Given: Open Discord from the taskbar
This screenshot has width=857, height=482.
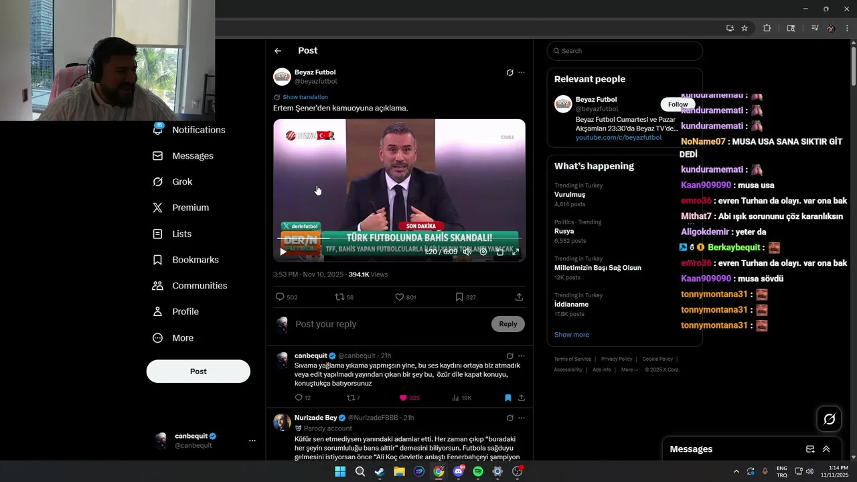Looking at the screenshot, I should click(459, 471).
